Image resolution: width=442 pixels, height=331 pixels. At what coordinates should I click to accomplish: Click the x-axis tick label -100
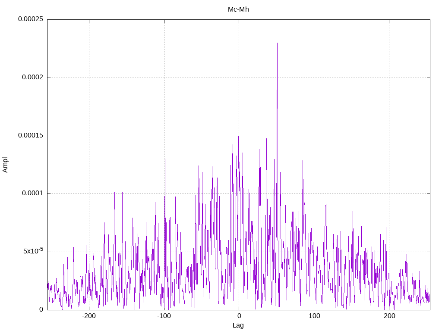(x=164, y=316)
